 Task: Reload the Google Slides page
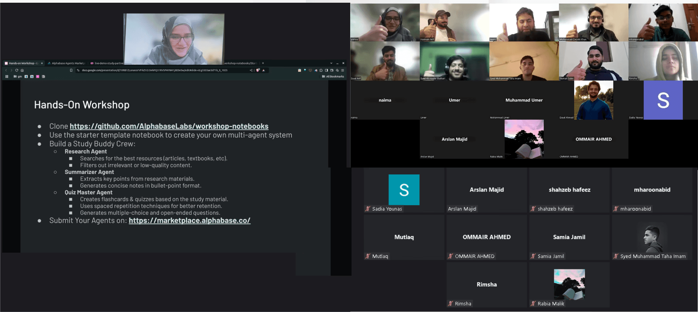[x=17, y=70]
